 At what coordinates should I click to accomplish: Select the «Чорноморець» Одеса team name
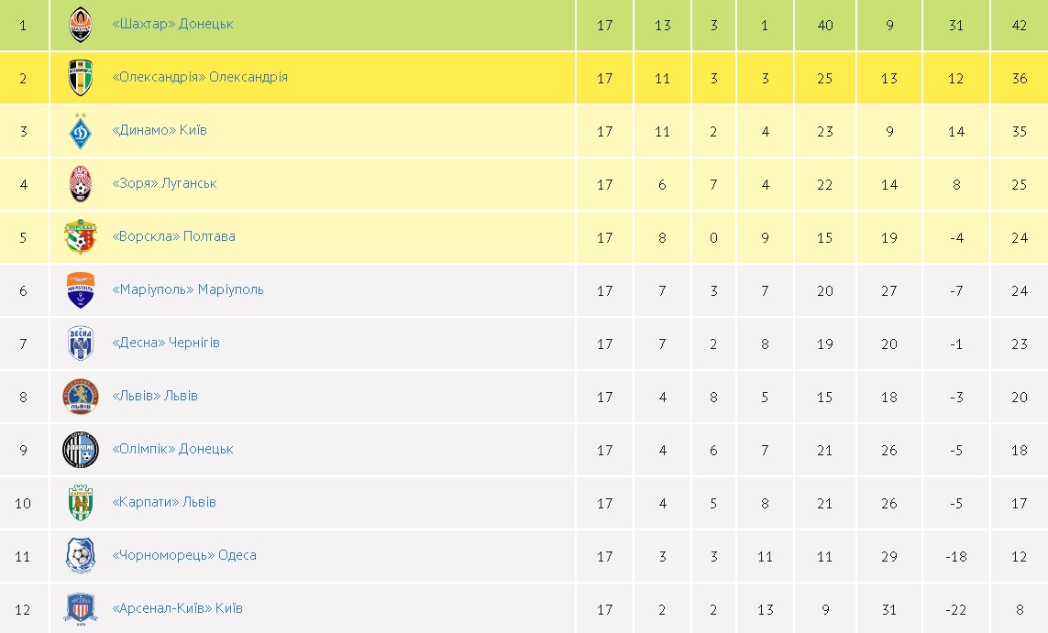coord(184,555)
